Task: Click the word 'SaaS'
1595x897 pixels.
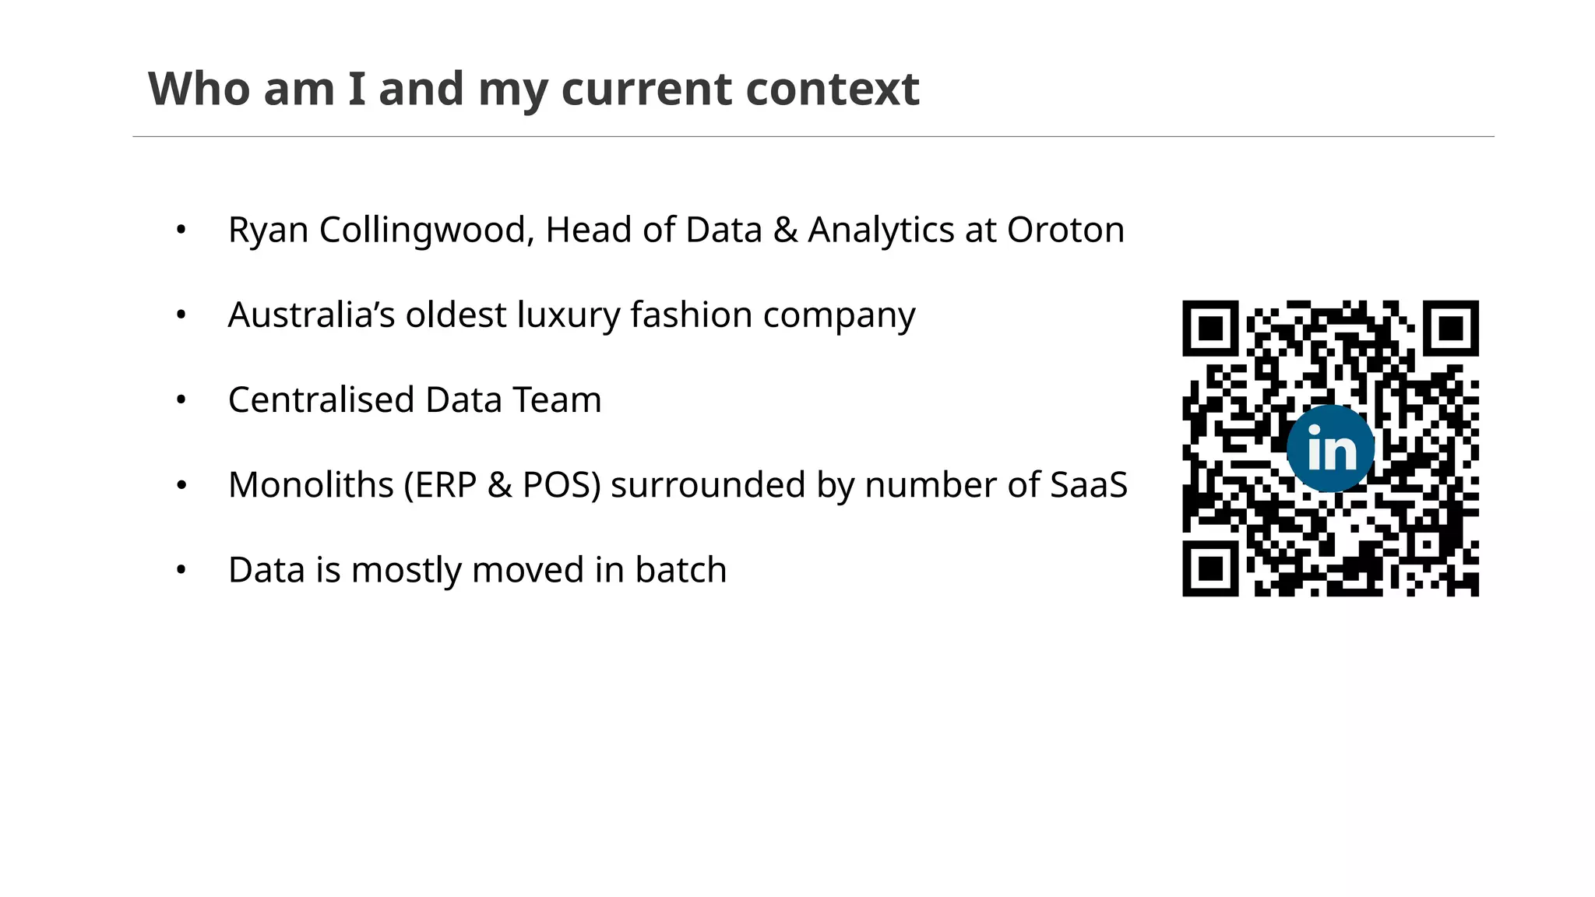Action: [x=1088, y=485]
